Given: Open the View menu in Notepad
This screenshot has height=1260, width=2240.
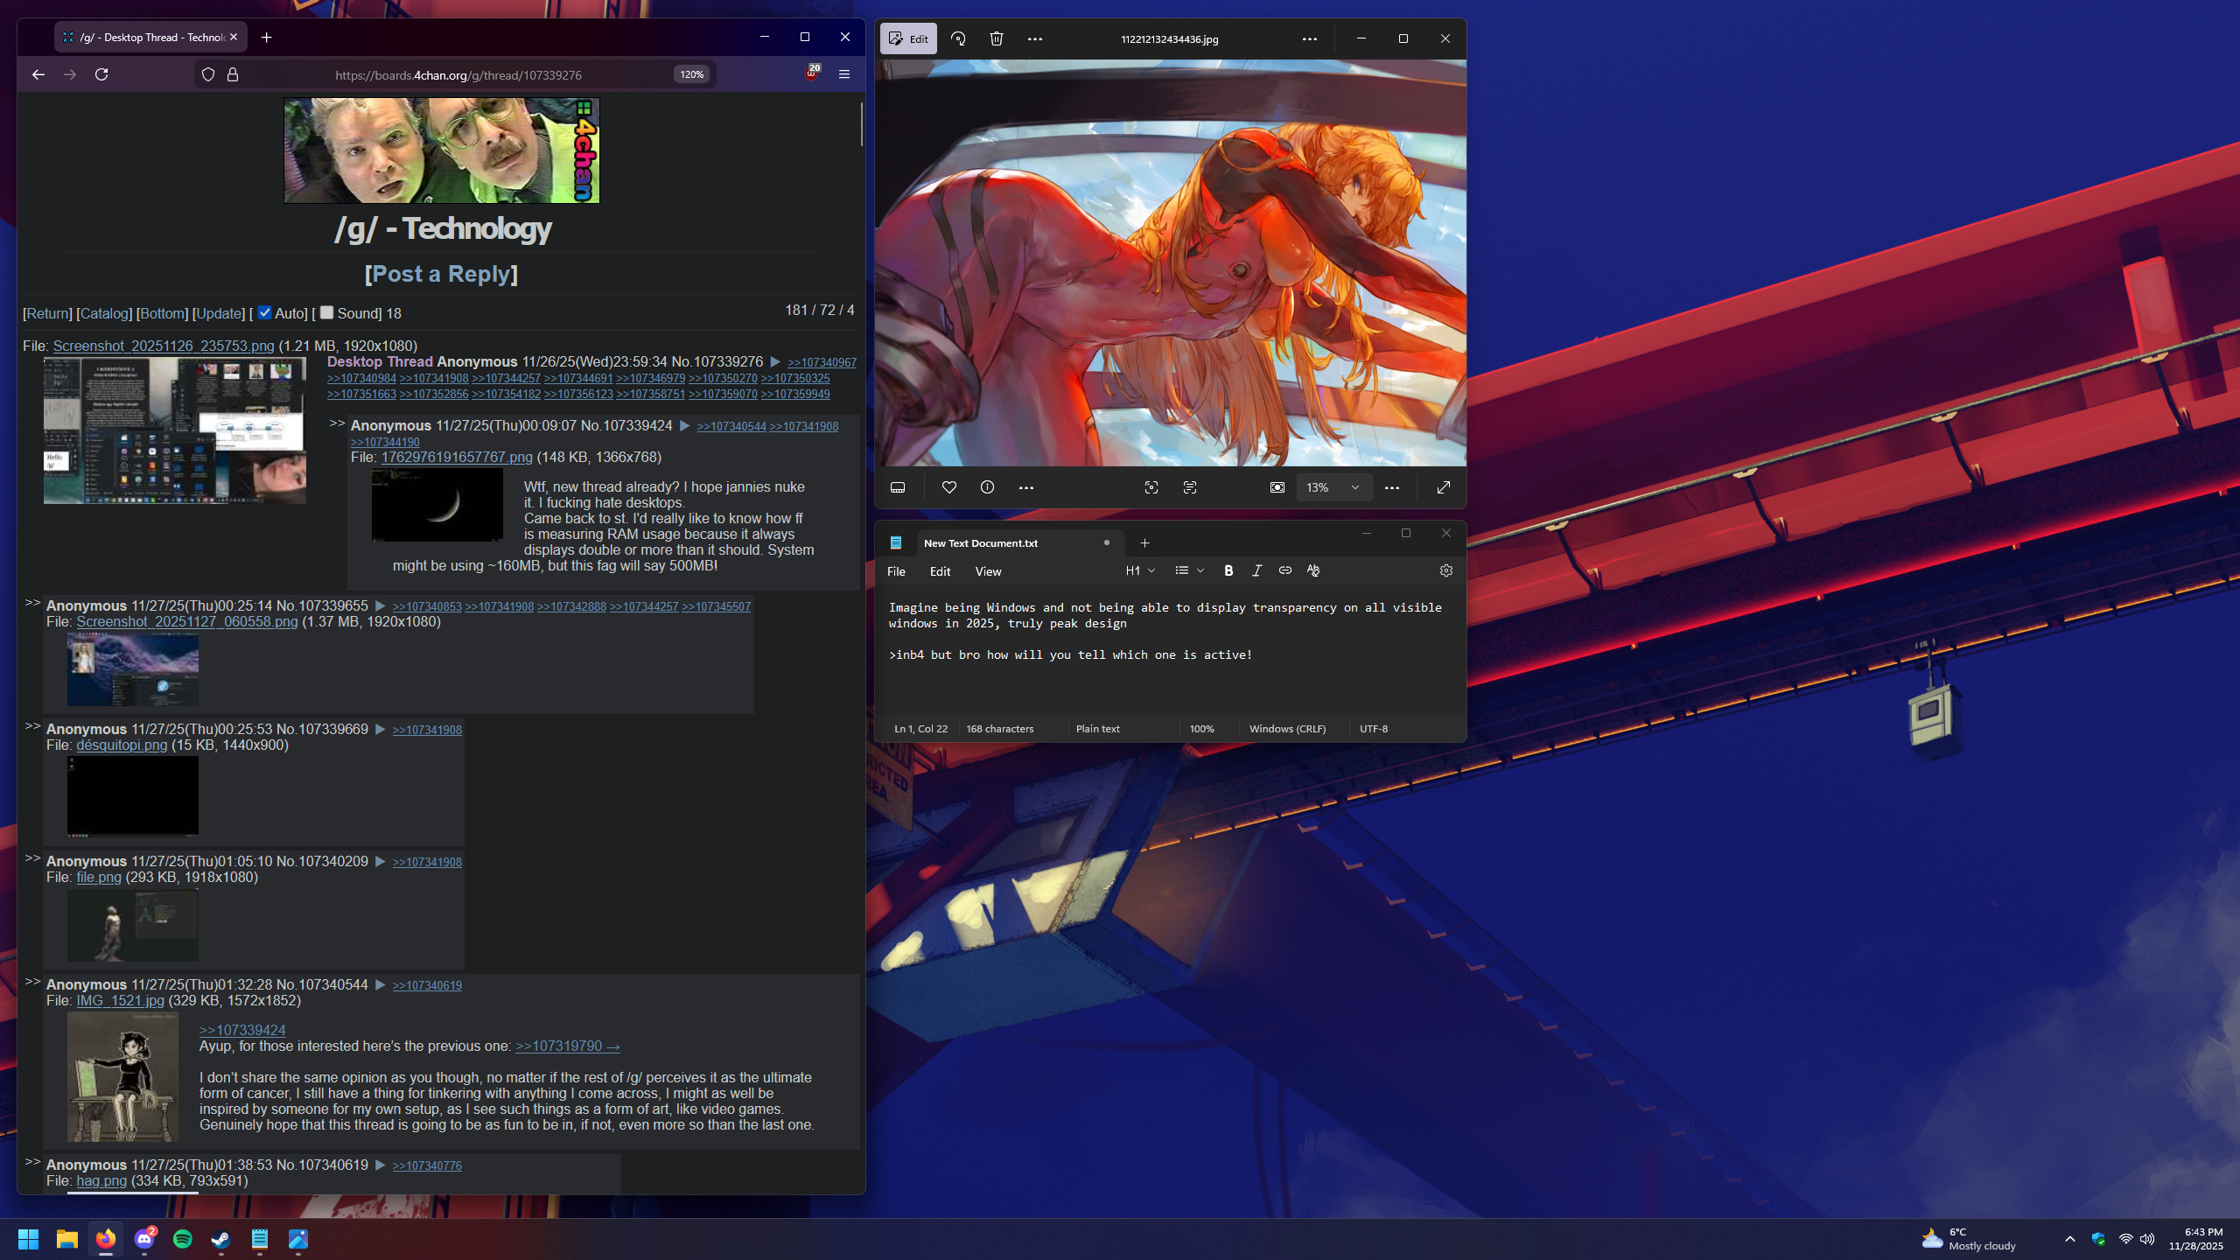Looking at the screenshot, I should pyautogui.click(x=988, y=571).
